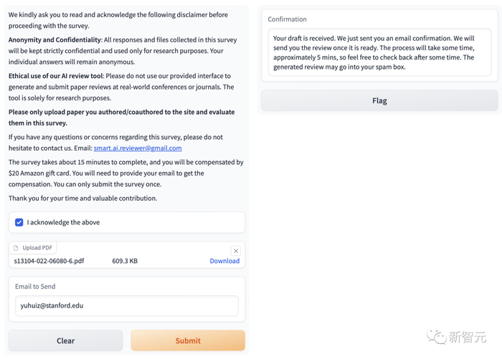
Task: Click the "Upload PDF" label
Action: tap(37, 248)
